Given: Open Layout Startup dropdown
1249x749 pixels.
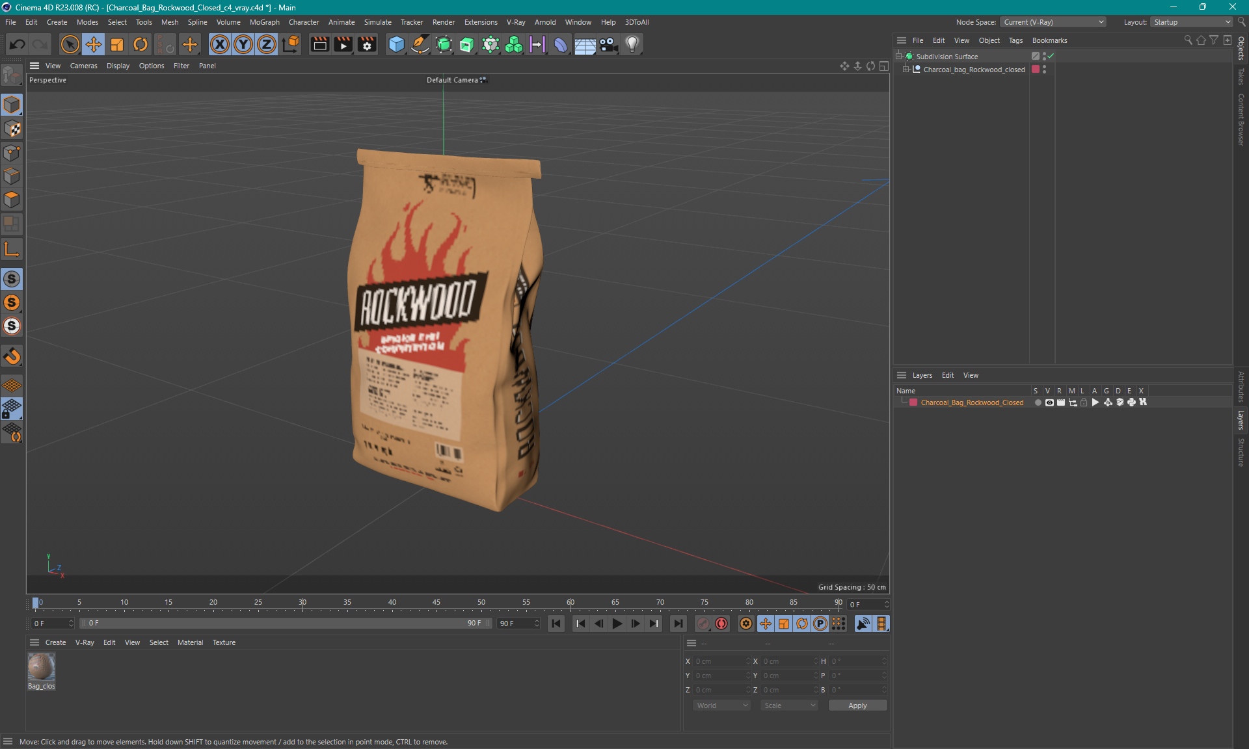Looking at the screenshot, I should 1192,22.
